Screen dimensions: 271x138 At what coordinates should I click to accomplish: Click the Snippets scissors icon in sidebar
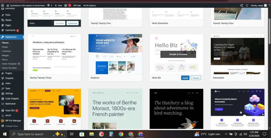coord(3,78)
